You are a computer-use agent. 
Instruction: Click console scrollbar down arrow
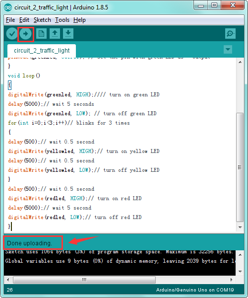point(240,271)
